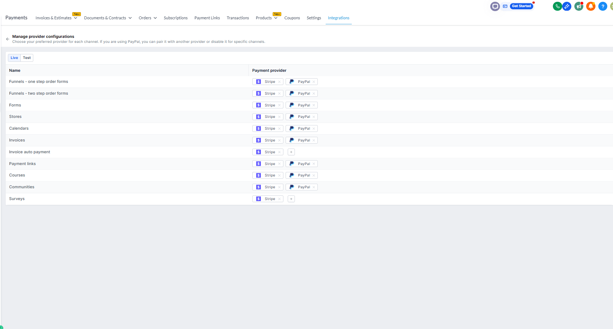Viewport: 613px width, 329px height.
Task: Add a provider to the Surveys row
Action: 291,199
